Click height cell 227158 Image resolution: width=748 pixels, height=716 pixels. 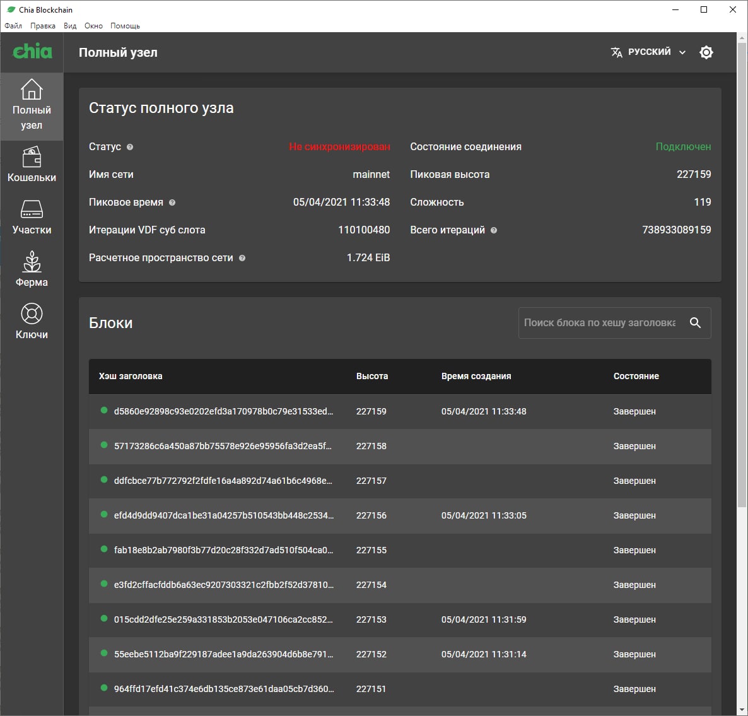tap(371, 446)
